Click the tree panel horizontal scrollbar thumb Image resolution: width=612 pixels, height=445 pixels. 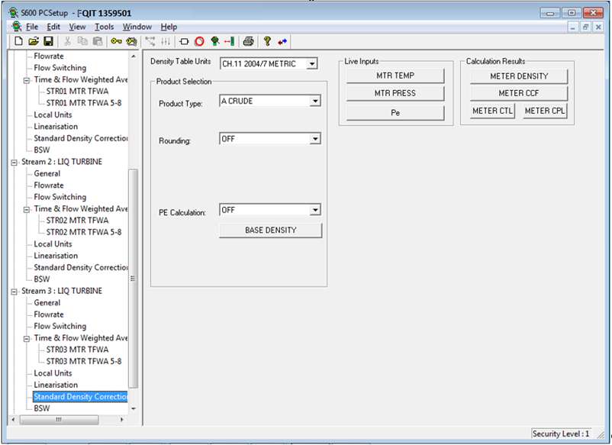59,420
